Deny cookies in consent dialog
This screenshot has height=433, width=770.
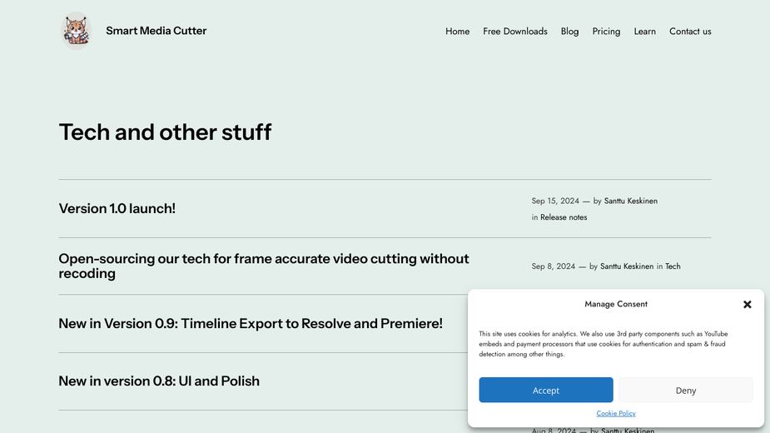[686, 391]
